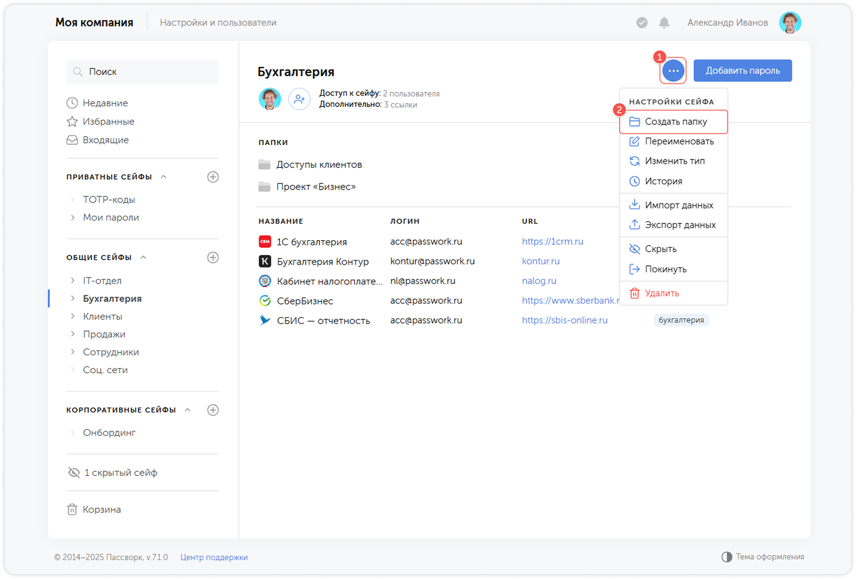Select Создать папку from the menu
856x579 pixels.
pyautogui.click(x=675, y=122)
